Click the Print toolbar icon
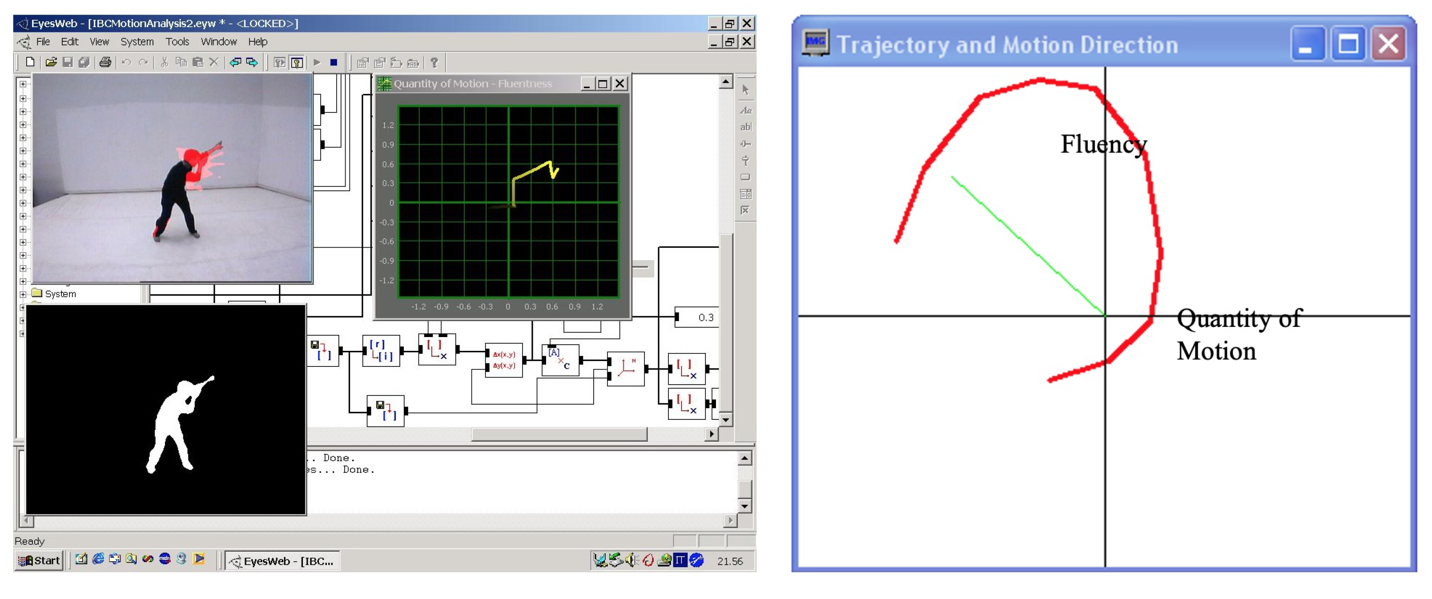The image size is (1432, 599). tap(105, 62)
